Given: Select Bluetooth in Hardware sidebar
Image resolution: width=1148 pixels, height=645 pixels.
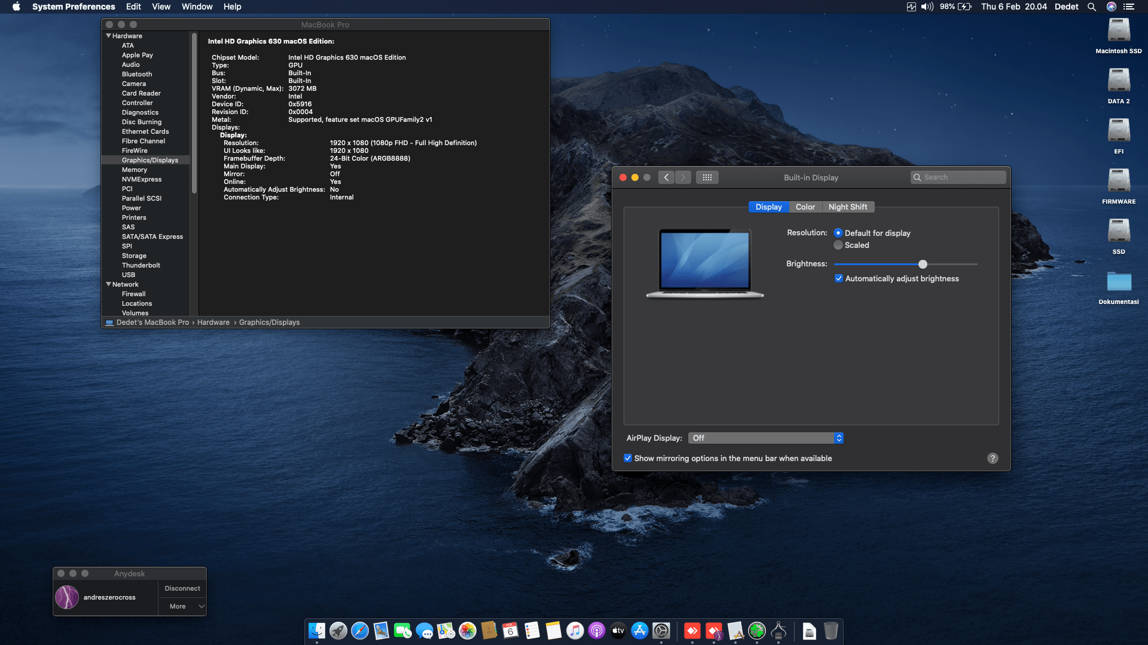Looking at the screenshot, I should 137,74.
